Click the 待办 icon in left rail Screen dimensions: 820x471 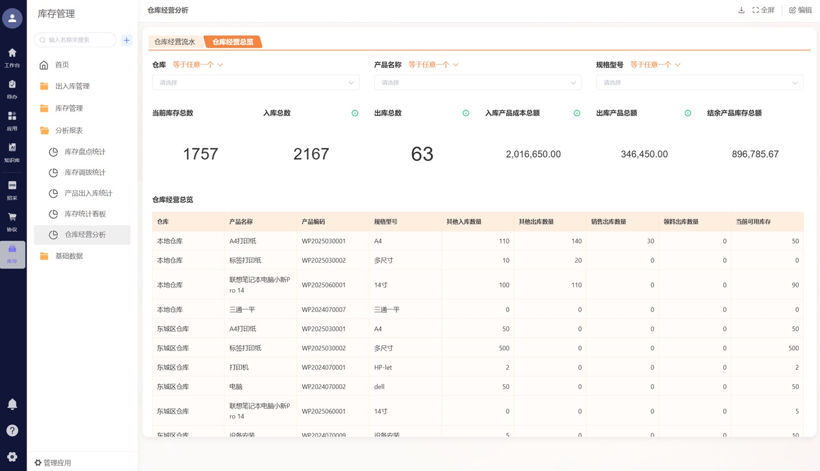(x=12, y=89)
